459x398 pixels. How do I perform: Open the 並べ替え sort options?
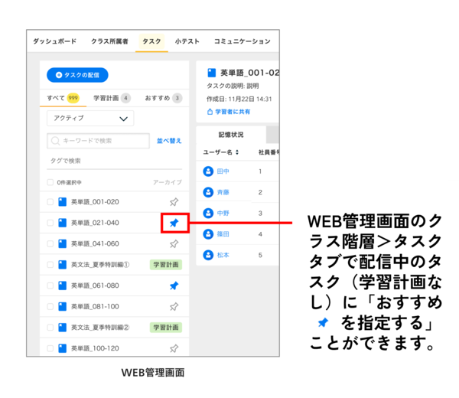click(169, 141)
